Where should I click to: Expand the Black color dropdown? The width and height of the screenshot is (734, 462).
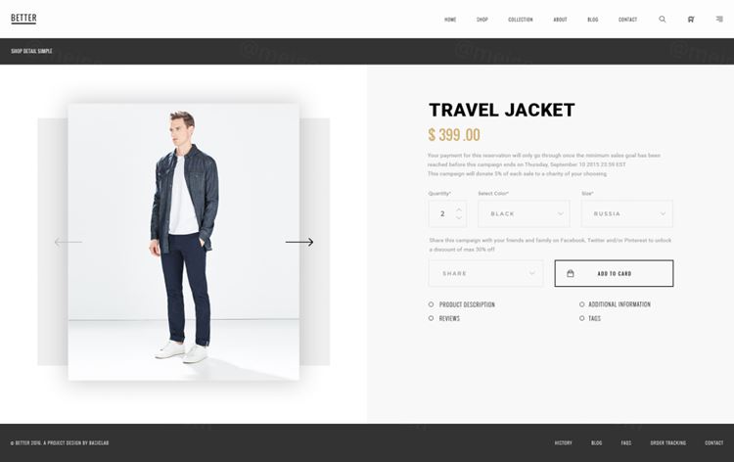(524, 214)
